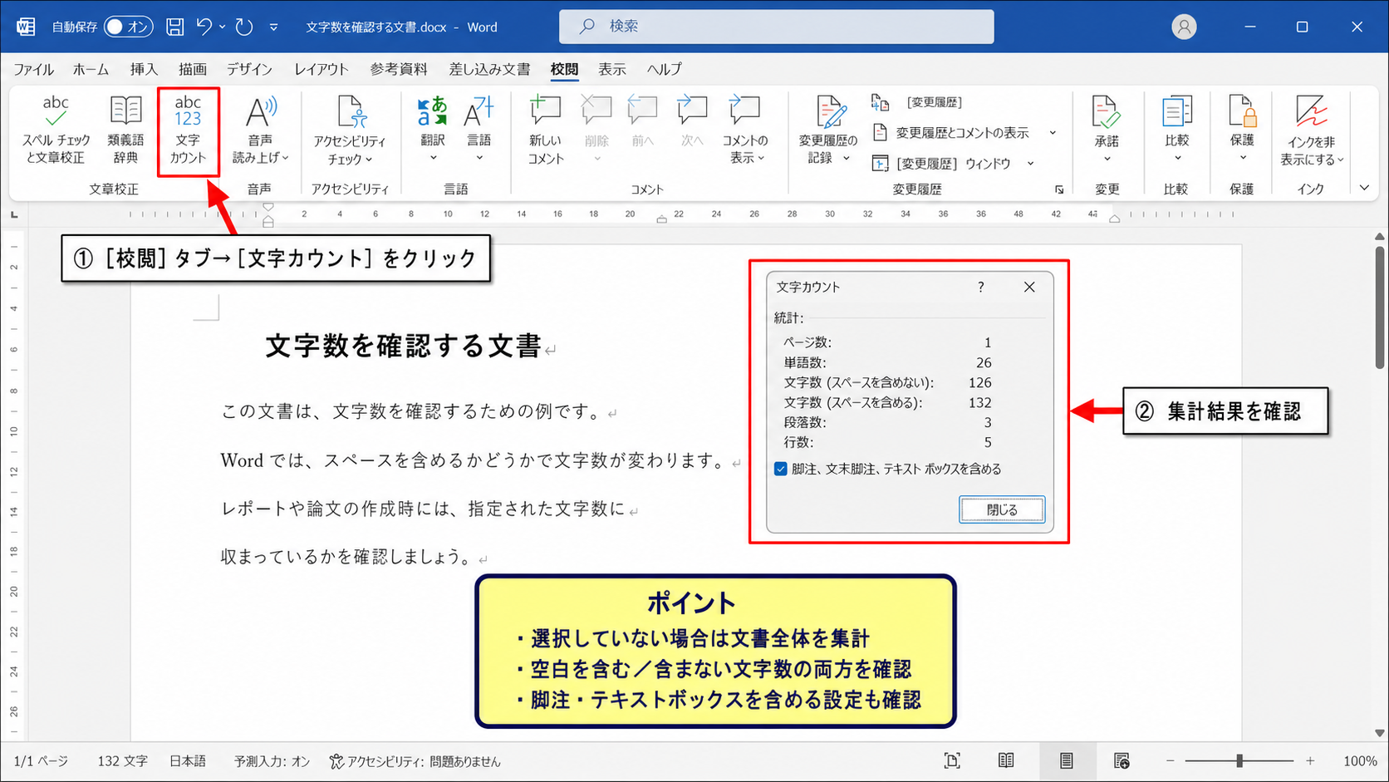Click the アクセシビリティ: 問題ありません status

(x=415, y=760)
